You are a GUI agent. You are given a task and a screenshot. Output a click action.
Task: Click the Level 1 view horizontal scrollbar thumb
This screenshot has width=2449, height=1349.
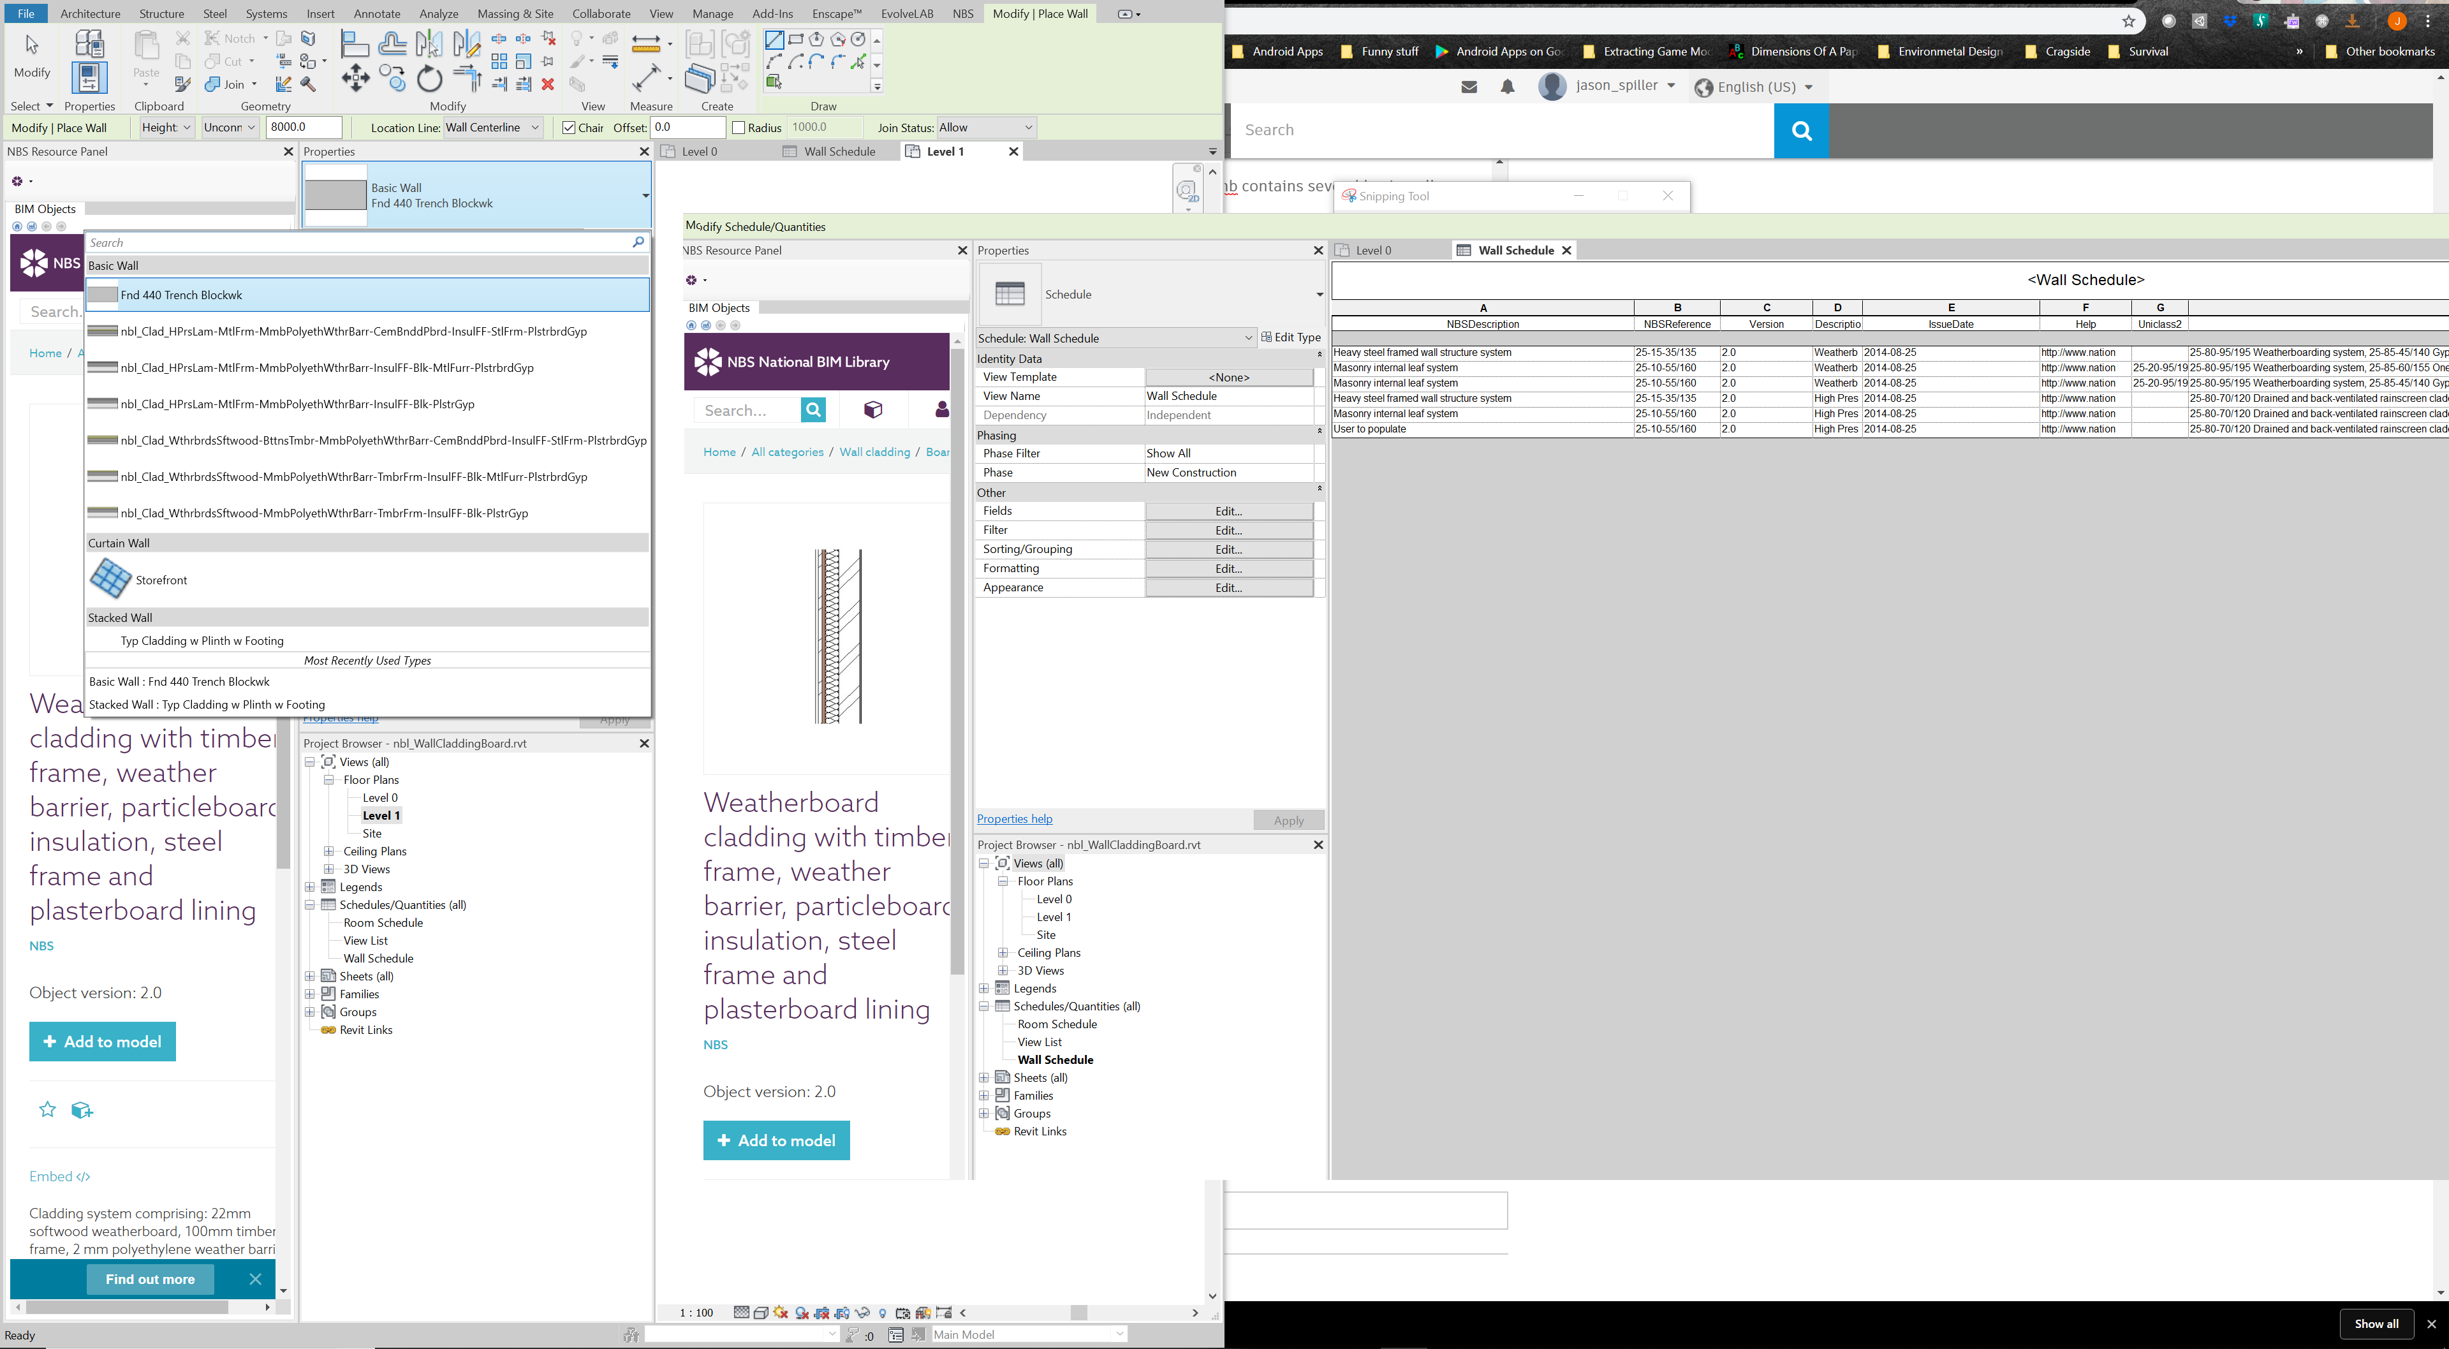pos(1078,1313)
